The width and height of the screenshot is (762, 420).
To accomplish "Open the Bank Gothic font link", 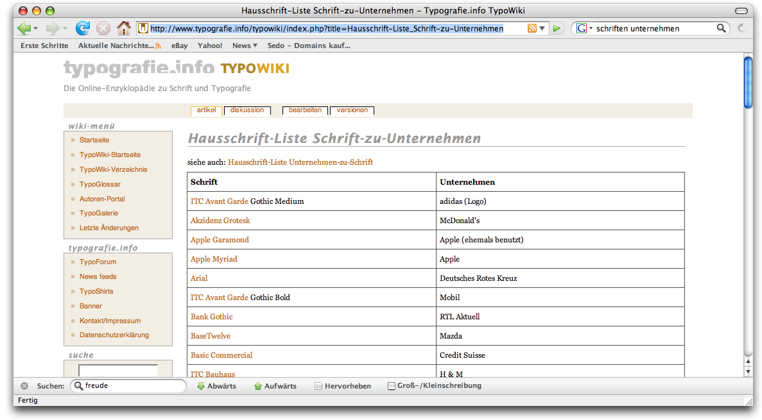I will pyautogui.click(x=211, y=317).
